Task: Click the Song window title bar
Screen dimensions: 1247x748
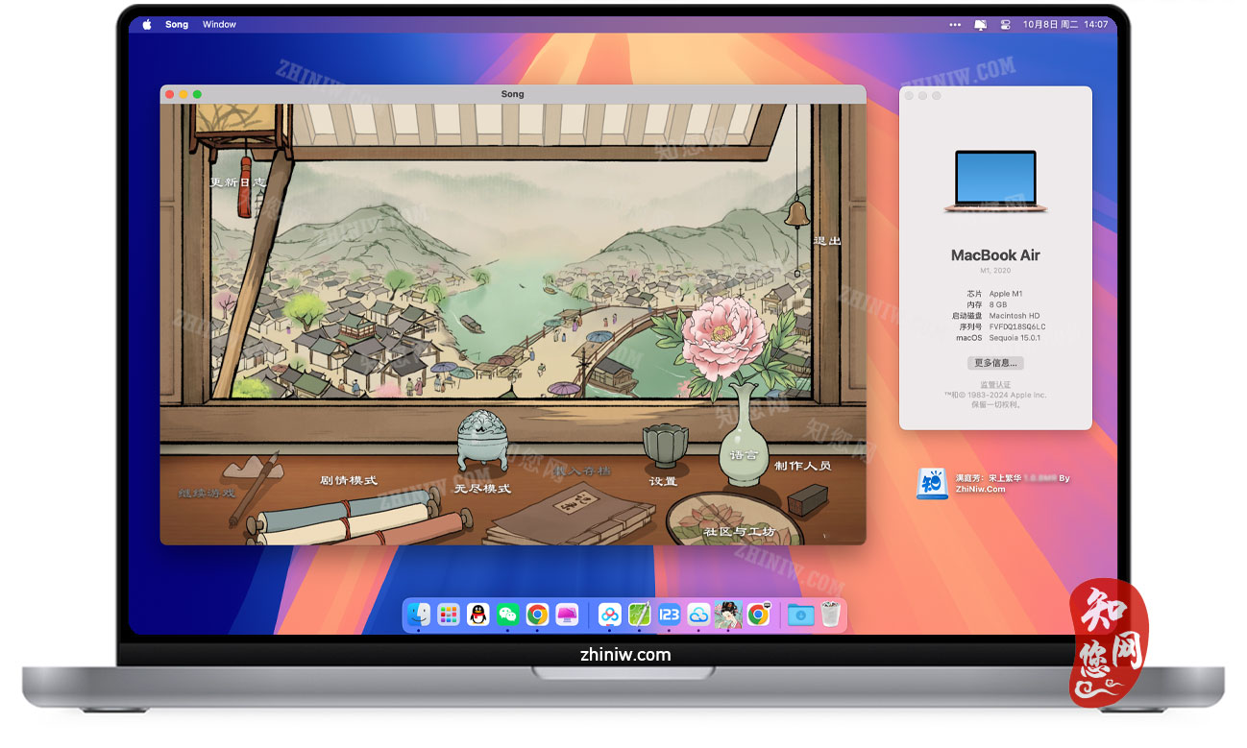Action: (x=513, y=94)
